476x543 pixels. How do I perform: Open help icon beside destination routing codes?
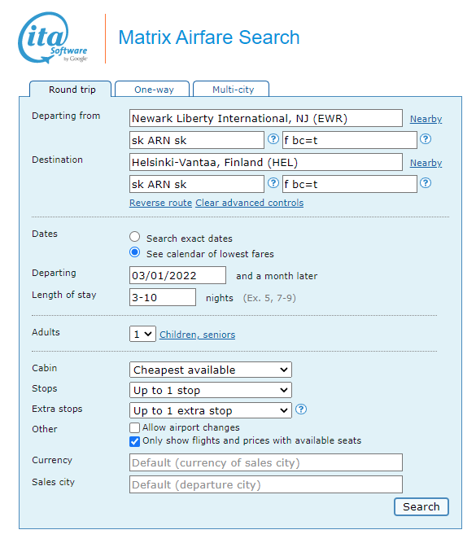(273, 183)
